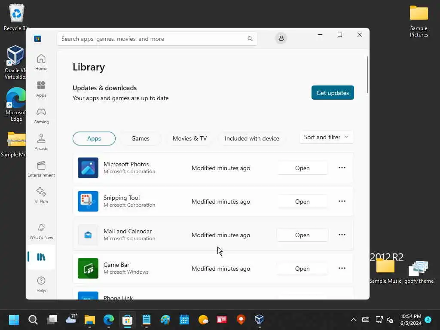
Task: Click the Microsoft Store logo icon
Action: (38, 38)
